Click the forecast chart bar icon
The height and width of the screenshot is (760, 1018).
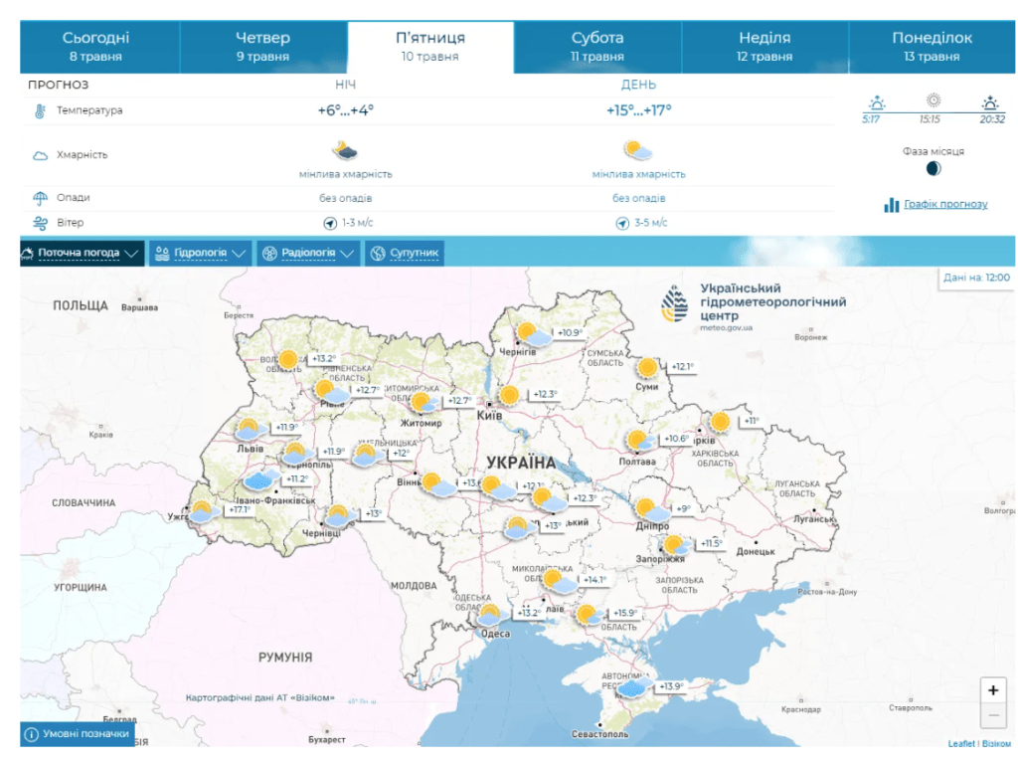point(892,205)
